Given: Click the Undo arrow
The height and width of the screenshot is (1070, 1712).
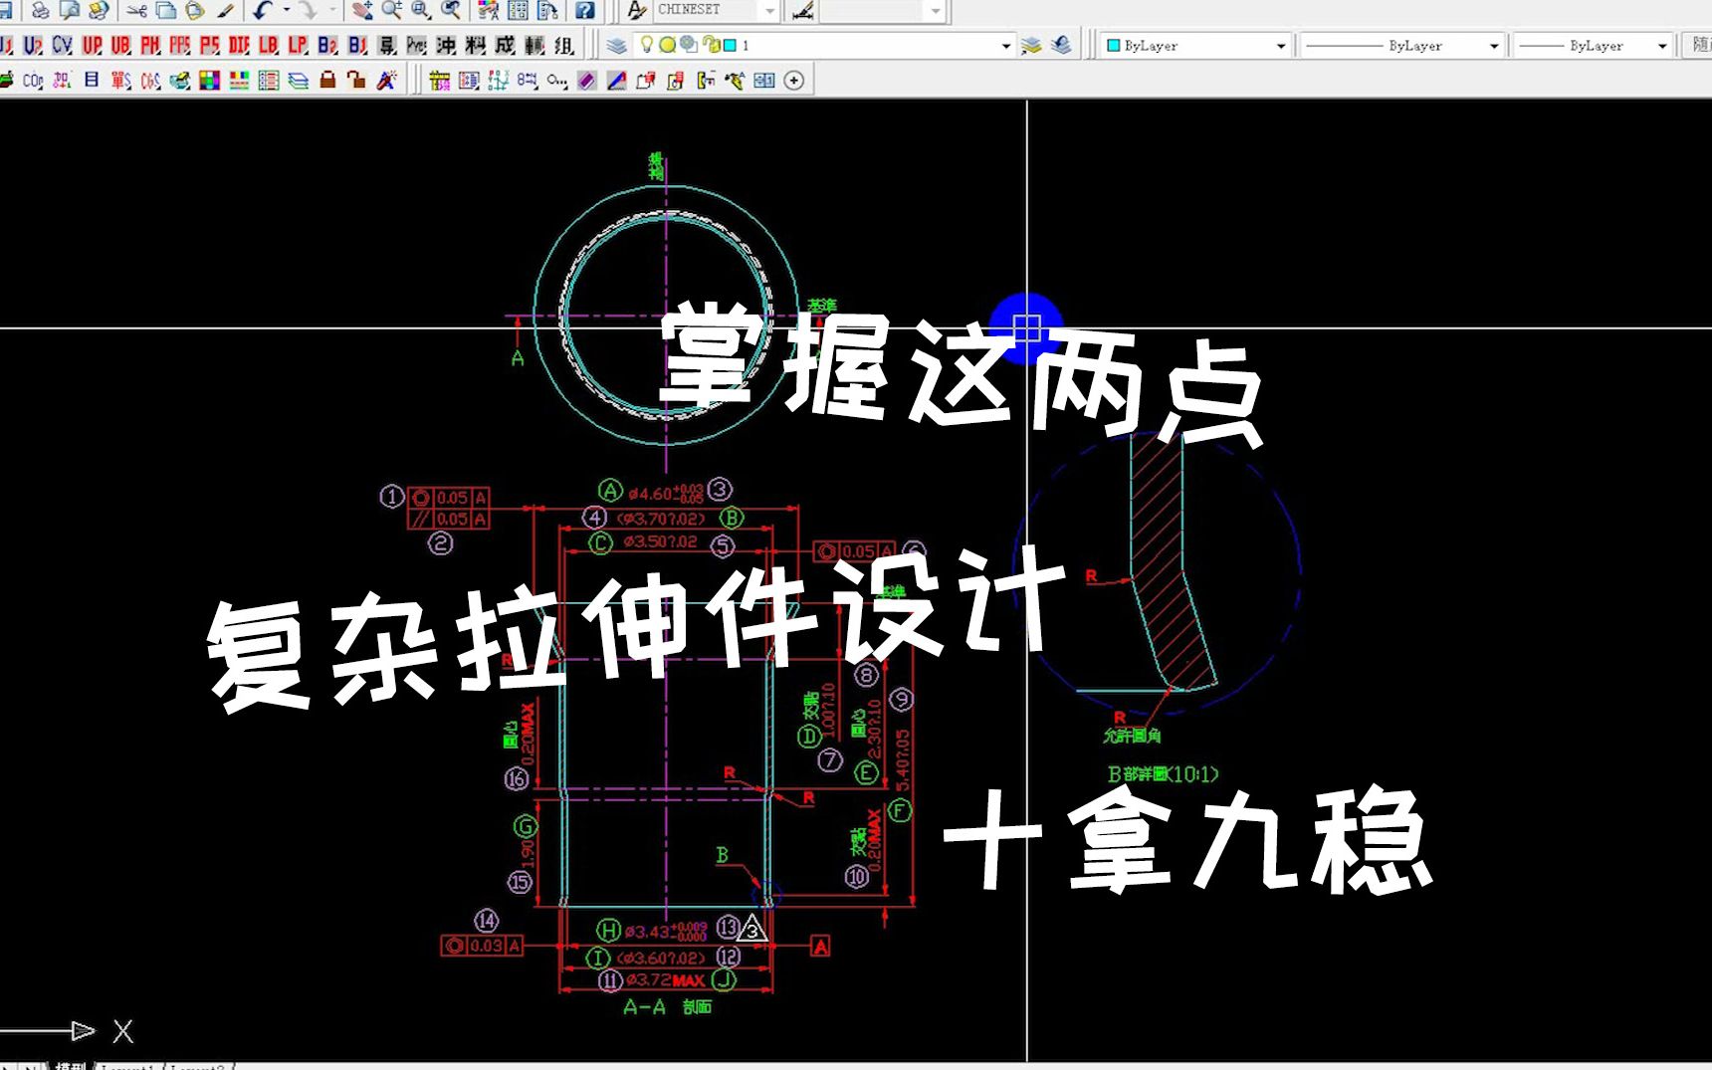Looking at the screenshot, I should (x=263, y=11).
